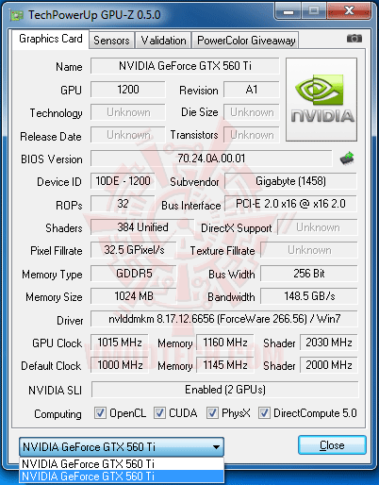
Task: Switch to the Validation tab
Action: (x=163, y=41)
